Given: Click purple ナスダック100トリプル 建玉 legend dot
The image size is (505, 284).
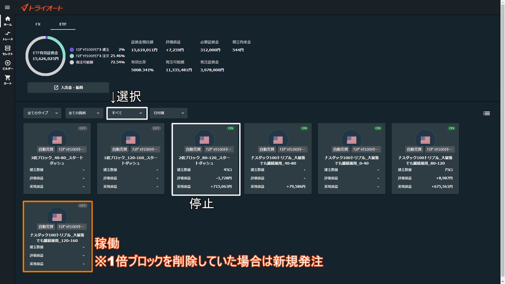Looking at the screenshot, I should 72,50.
